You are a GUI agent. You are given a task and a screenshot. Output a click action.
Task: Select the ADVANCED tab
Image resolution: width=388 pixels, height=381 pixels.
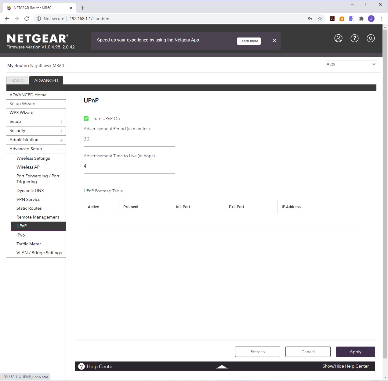pyautogui.click(x=46, y=80)
